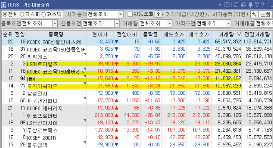Select the 코스닥 radio button
Viewport: 273px width, 148px height.
[44, 14]
